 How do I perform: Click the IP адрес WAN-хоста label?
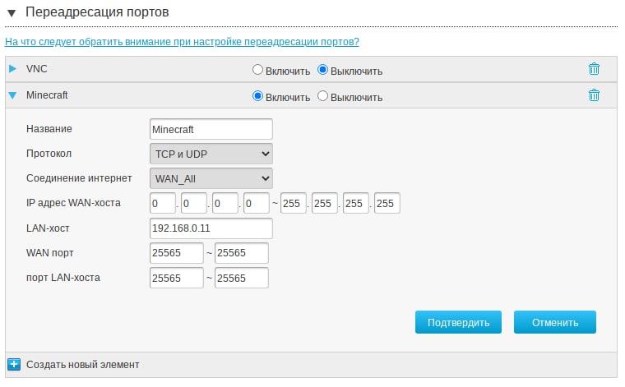click(73, 203)
